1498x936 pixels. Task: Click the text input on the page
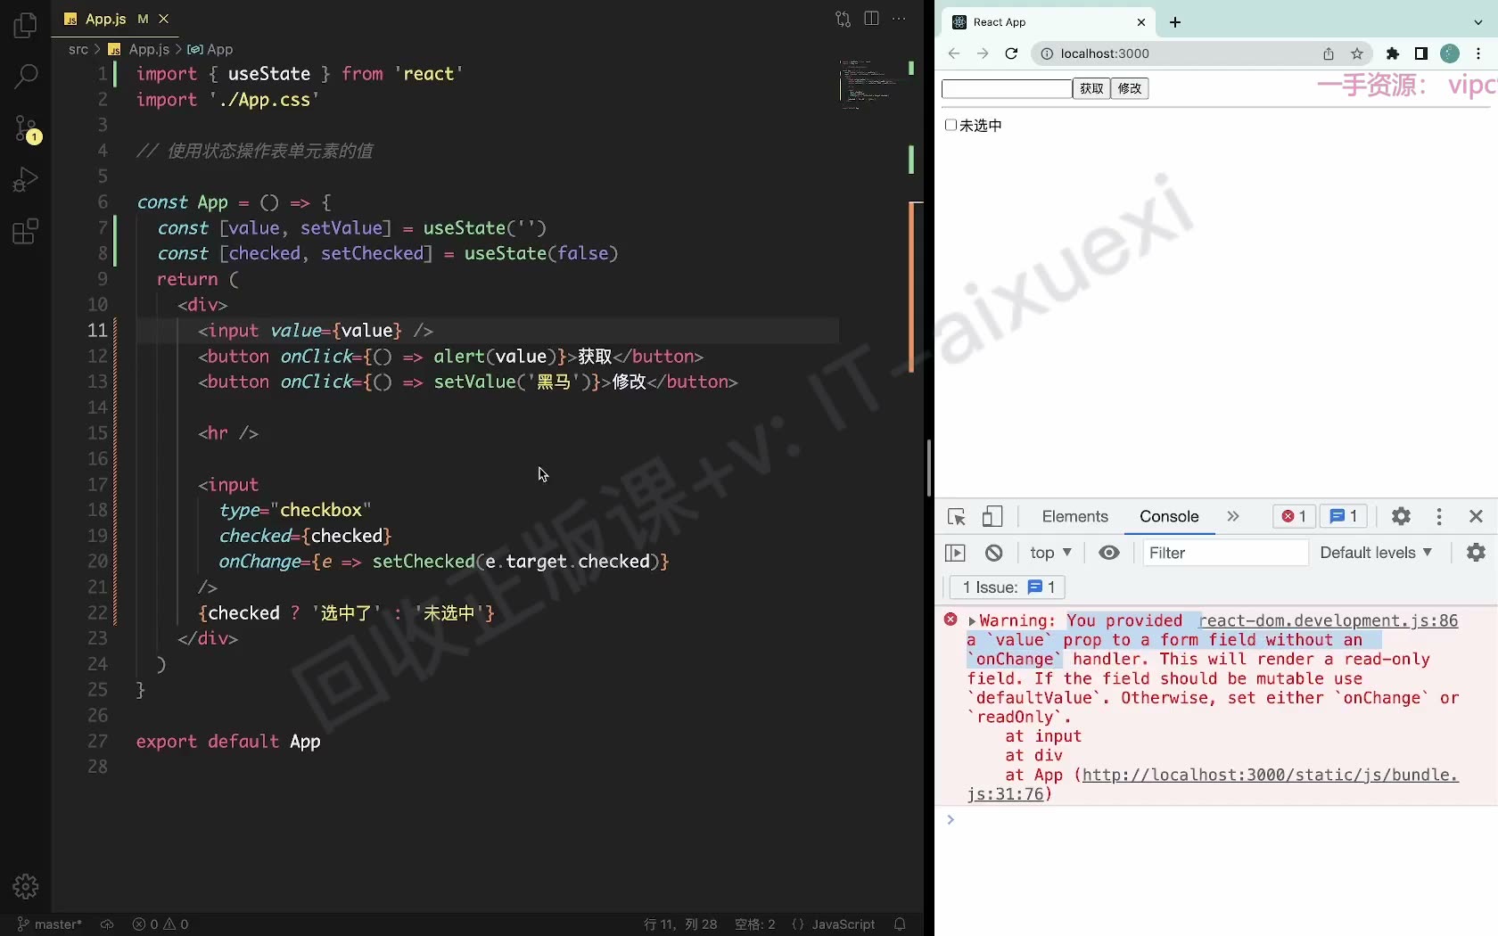click(x=1007, y=88)
